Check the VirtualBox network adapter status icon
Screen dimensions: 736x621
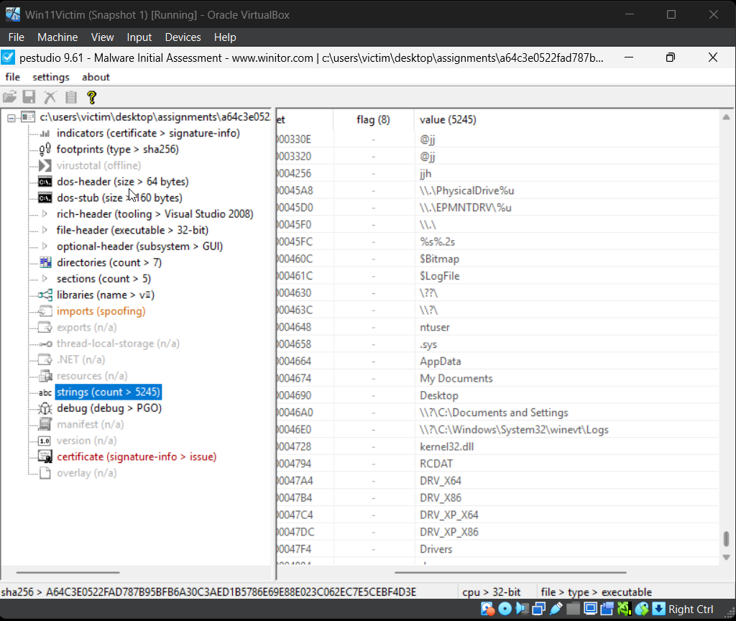pyautogui.click(x=538, y=609)
